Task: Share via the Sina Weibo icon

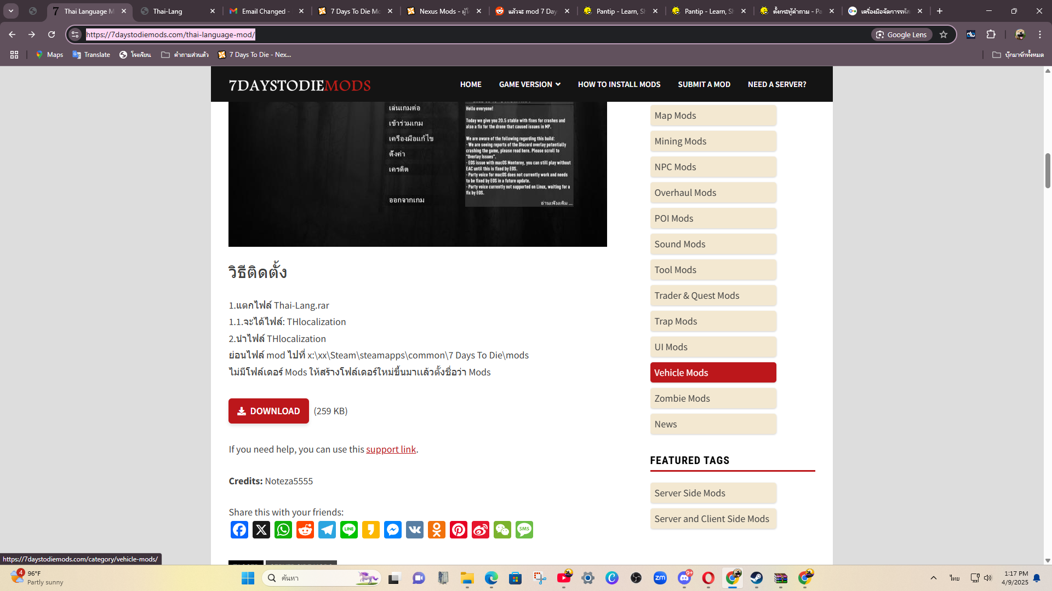Action: point(481,530)
